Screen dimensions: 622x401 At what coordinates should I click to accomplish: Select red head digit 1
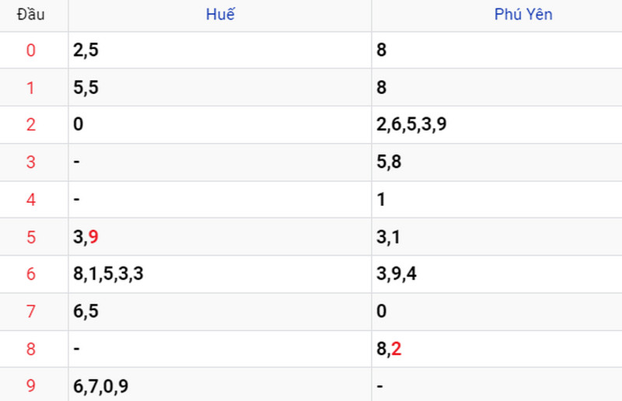[31, 88]
